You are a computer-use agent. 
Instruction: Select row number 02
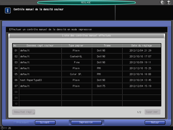87,56
